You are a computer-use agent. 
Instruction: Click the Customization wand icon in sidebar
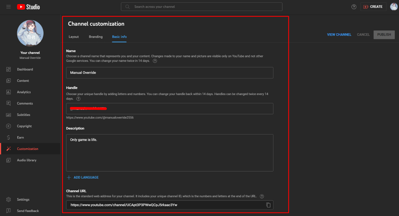pos(9,149)
